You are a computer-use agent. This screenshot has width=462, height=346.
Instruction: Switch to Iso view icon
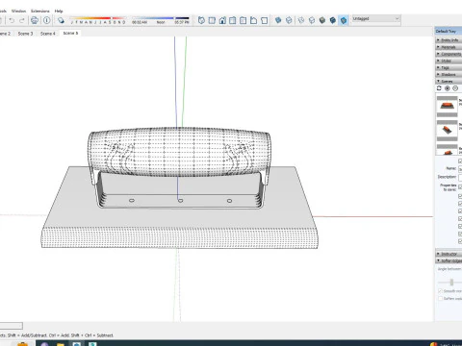(x=201, y=20)
